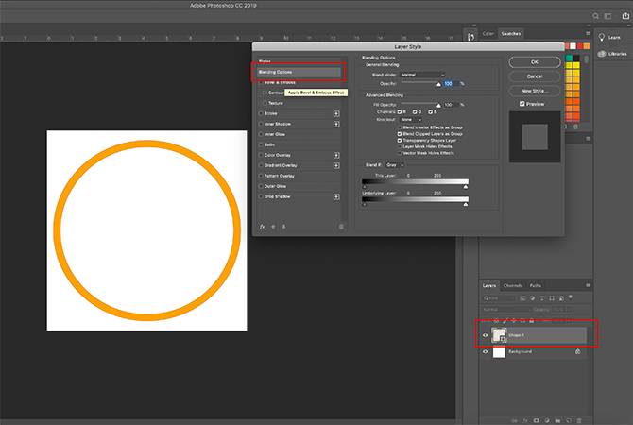Viewport: 633px width, 425px height.
Task: Switch to the Paths tab
Action: click(x=536, y=285)
